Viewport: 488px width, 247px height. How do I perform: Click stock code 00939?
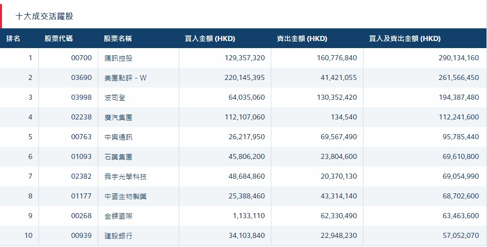point(82,236)
